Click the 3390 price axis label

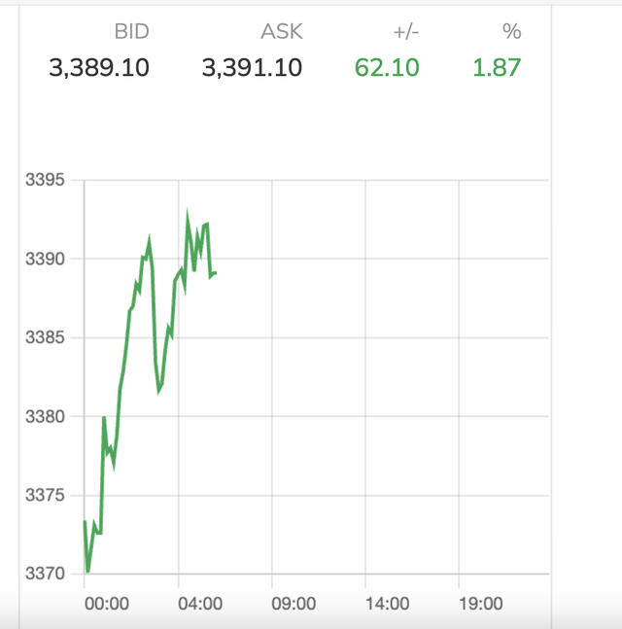pos(44,260)
